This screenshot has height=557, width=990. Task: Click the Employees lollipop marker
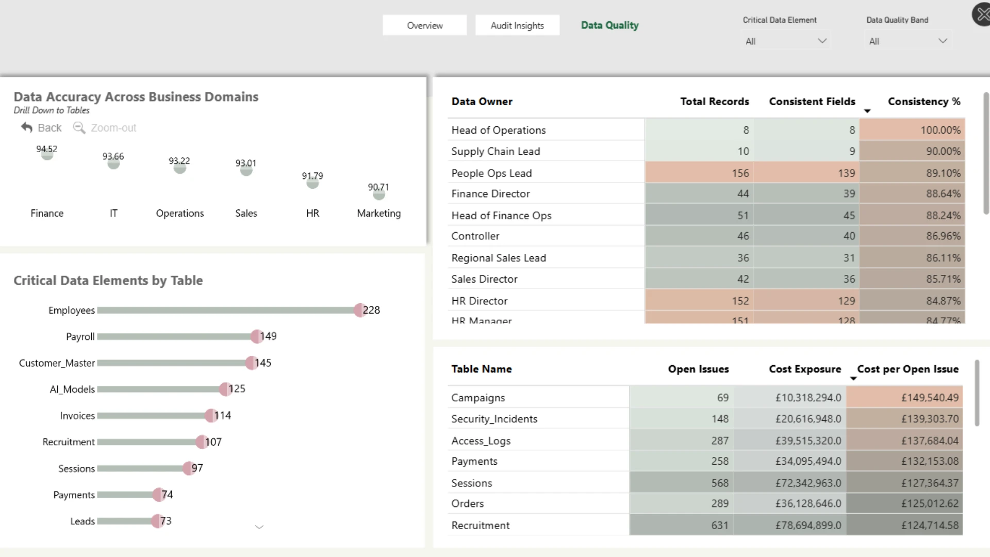point(359,310)
